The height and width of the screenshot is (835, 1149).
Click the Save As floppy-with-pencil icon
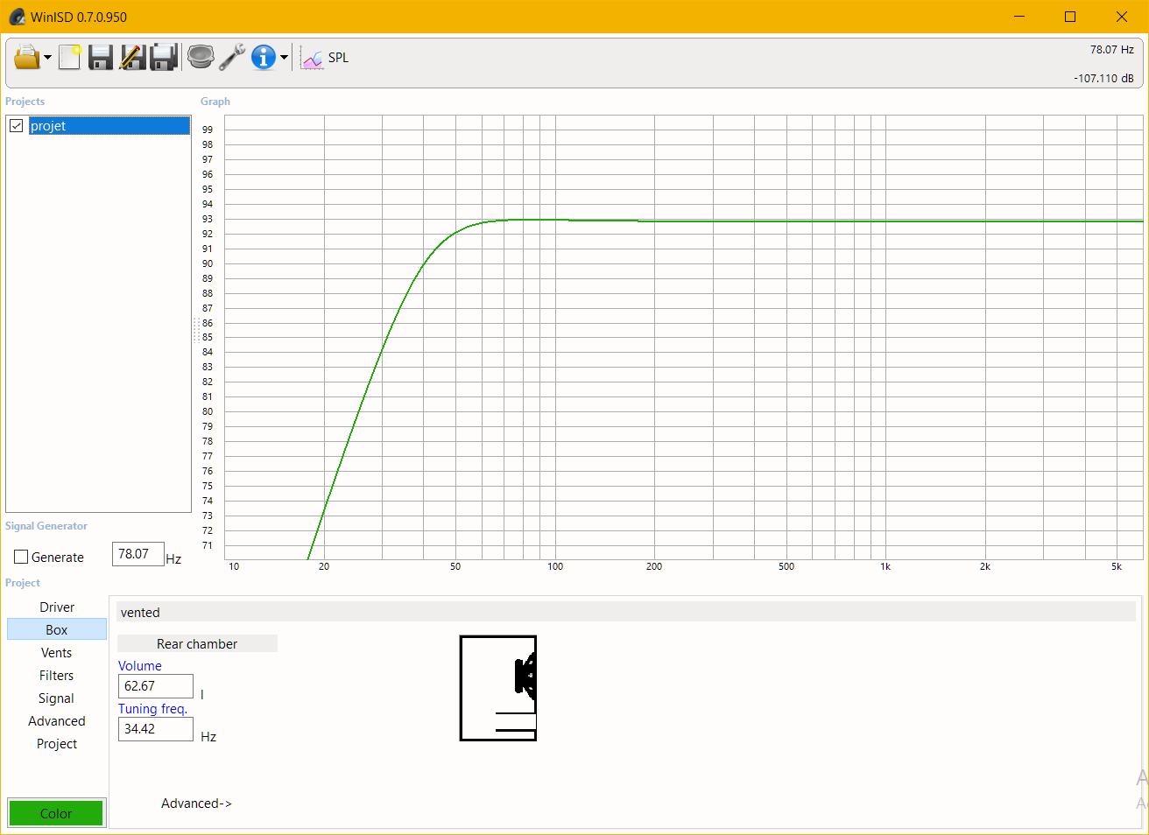(132, 58)
